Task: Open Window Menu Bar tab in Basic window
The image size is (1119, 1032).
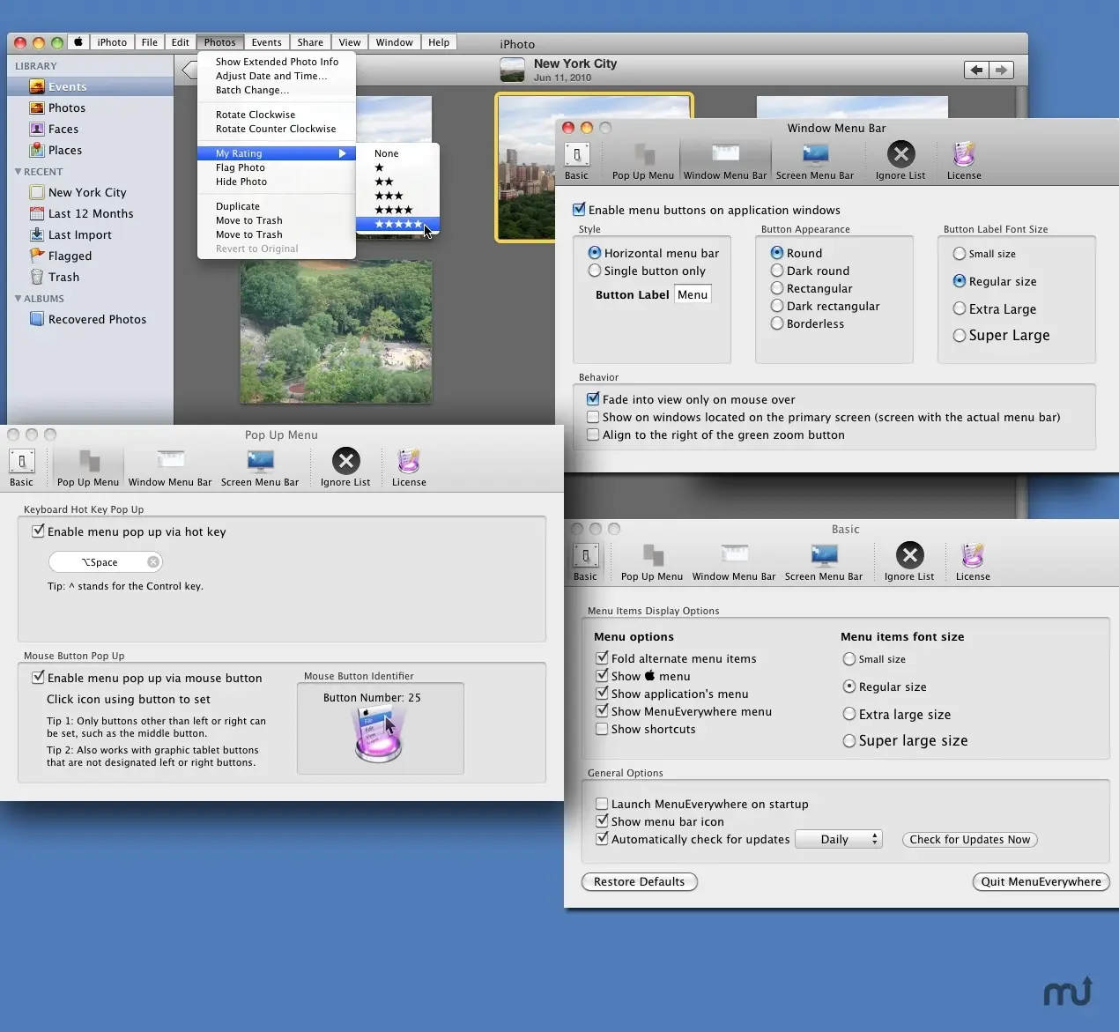Action: click(x=734, y=562)
